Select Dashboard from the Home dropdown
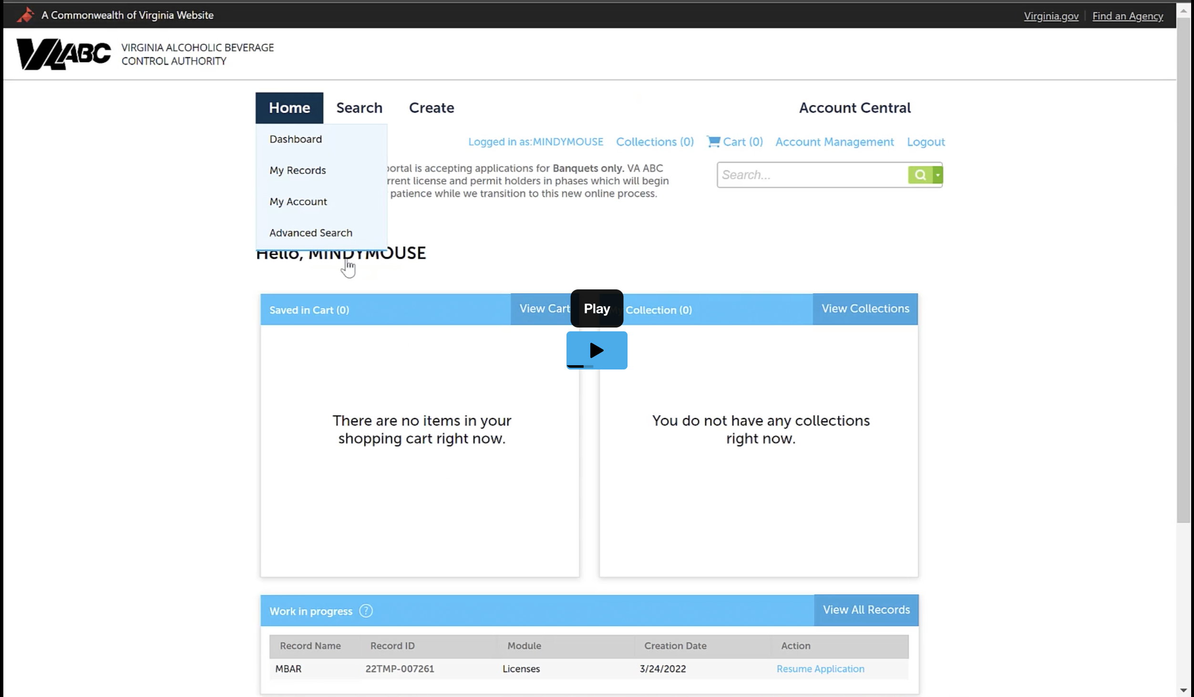 (296, 139)
